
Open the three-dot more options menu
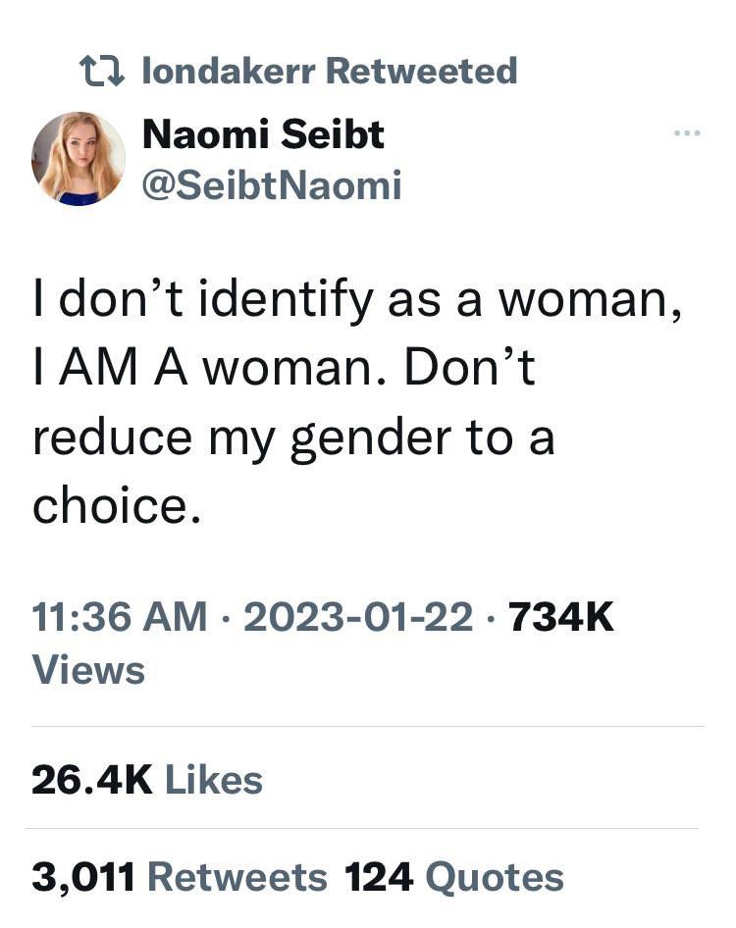[688, 133]
